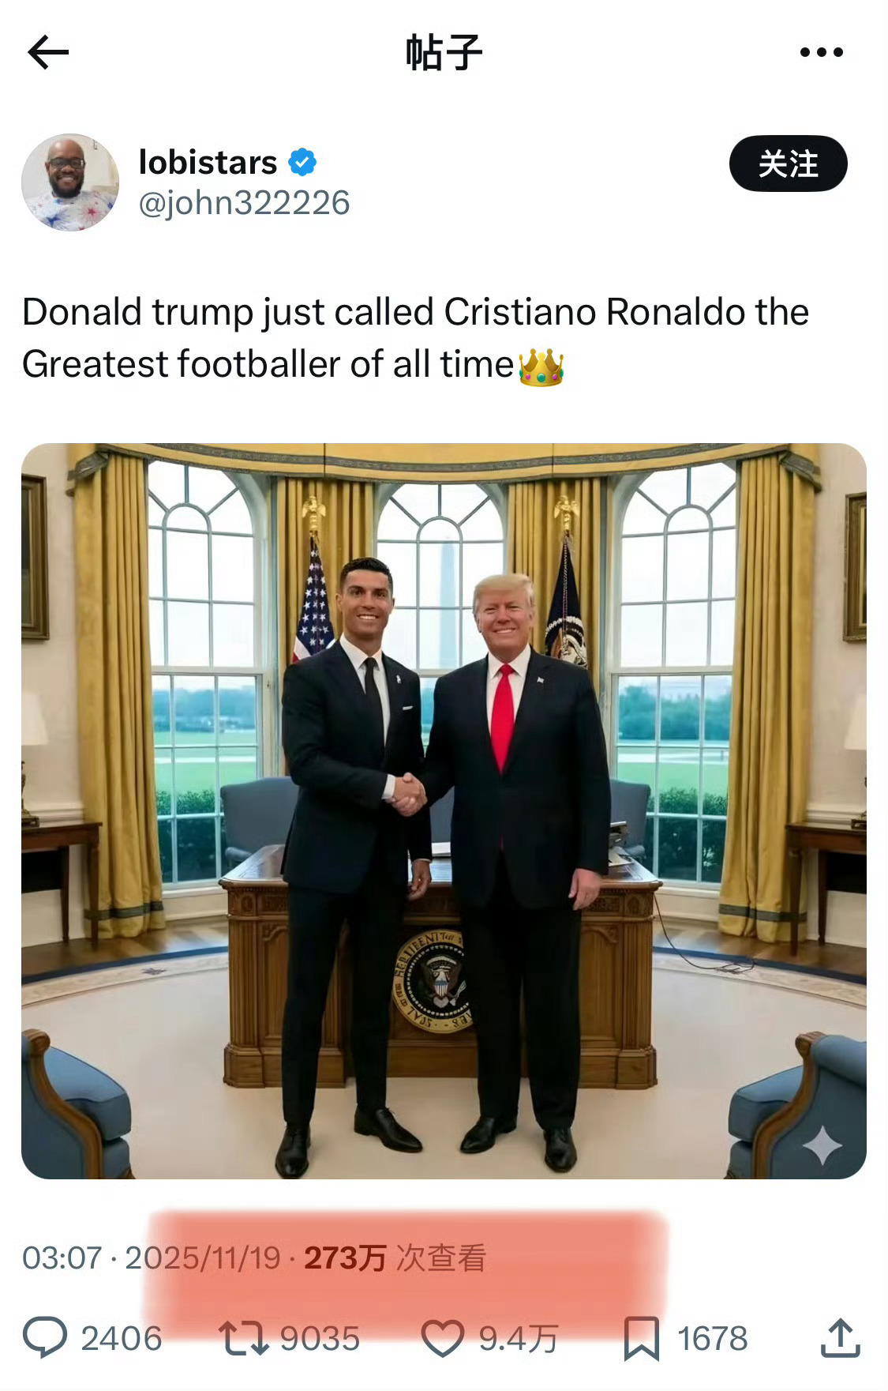Viewport: 888px width, 1391px height.
Task: Tap the 9035 reposts count
Action: 320,1339
